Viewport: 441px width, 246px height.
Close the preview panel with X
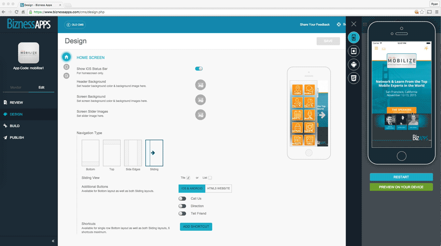point(354,24)
